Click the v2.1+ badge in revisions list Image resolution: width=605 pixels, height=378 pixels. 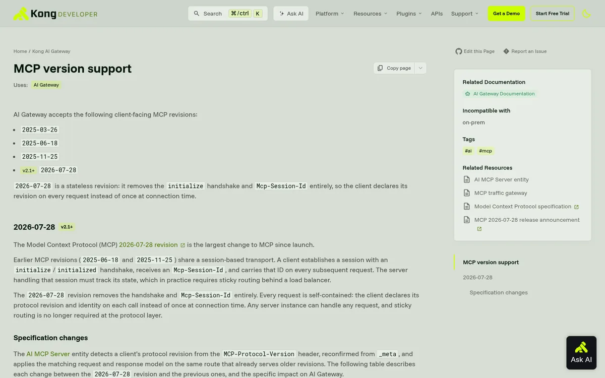tap(29, 170)
